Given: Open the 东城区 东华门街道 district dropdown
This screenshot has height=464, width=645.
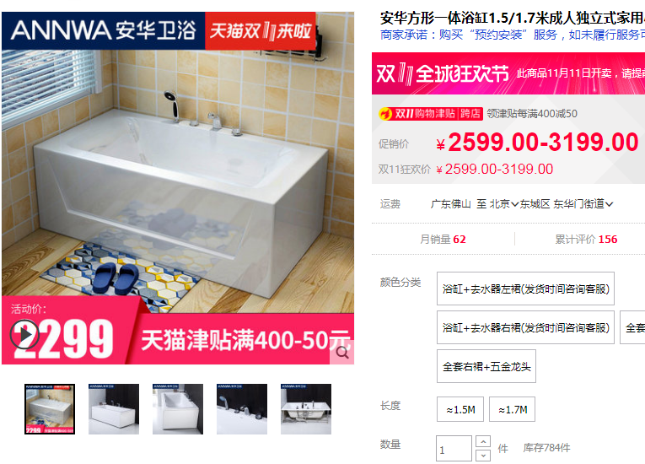Looking at the screenshot, I should 567,204.
